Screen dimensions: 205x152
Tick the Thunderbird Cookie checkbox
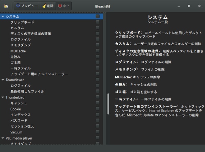pos(97,109)
